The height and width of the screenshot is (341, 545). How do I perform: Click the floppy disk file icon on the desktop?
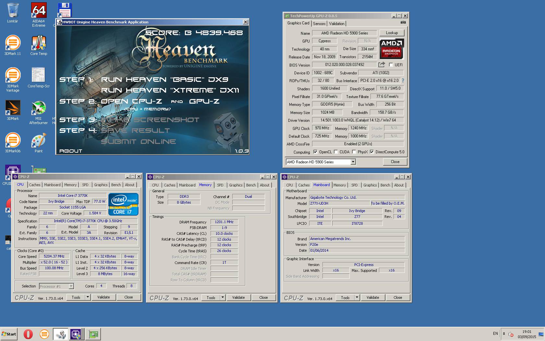(65, 10)
